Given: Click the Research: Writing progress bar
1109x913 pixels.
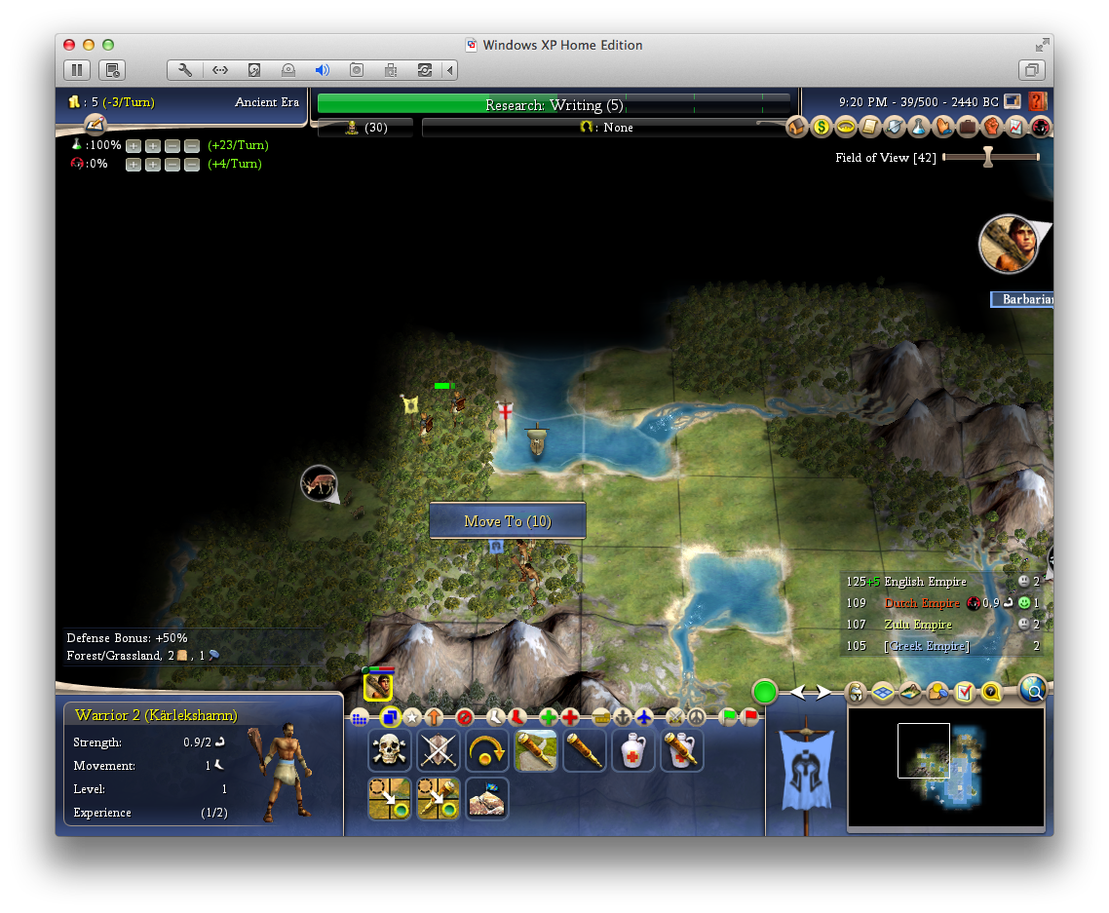Looking at the screenshot, I should point(554,104).
